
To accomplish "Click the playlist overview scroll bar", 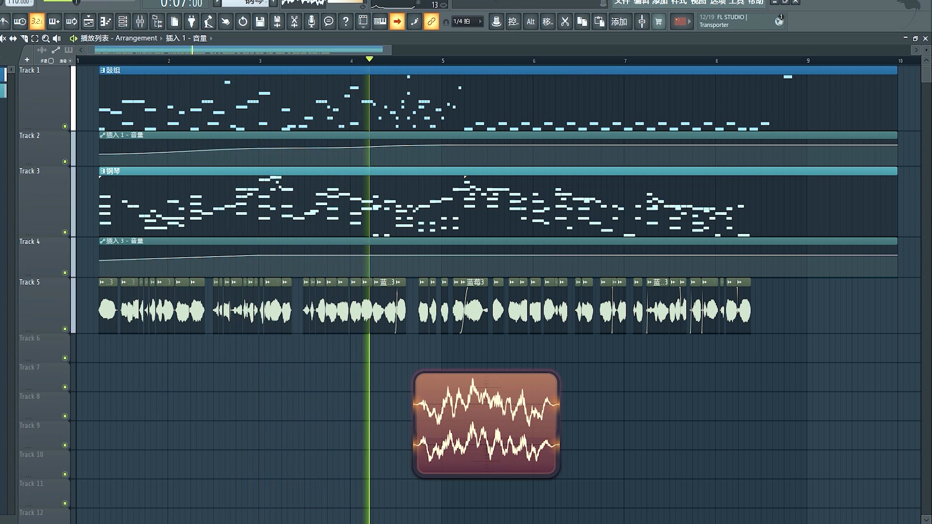I will 238,49.
